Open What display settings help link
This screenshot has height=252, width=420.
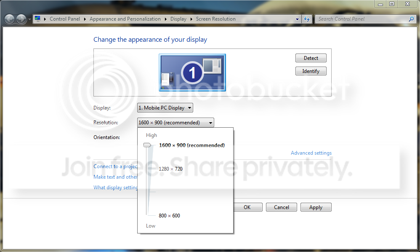tap(115, 188)
